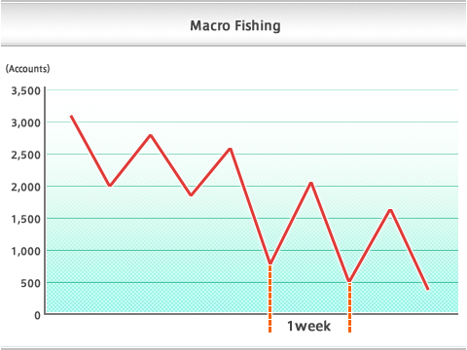This screenshot has height=350, width=467.
Task: Click the low point above left dashed line
Action: (269, 262)
